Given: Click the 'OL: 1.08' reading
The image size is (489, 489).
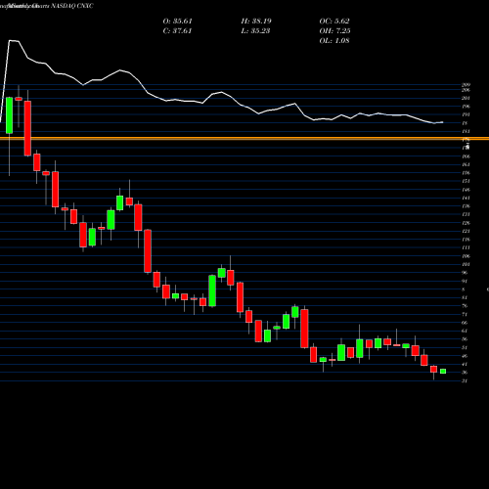Looking at the screenshot, I should (x=334, y=41).
